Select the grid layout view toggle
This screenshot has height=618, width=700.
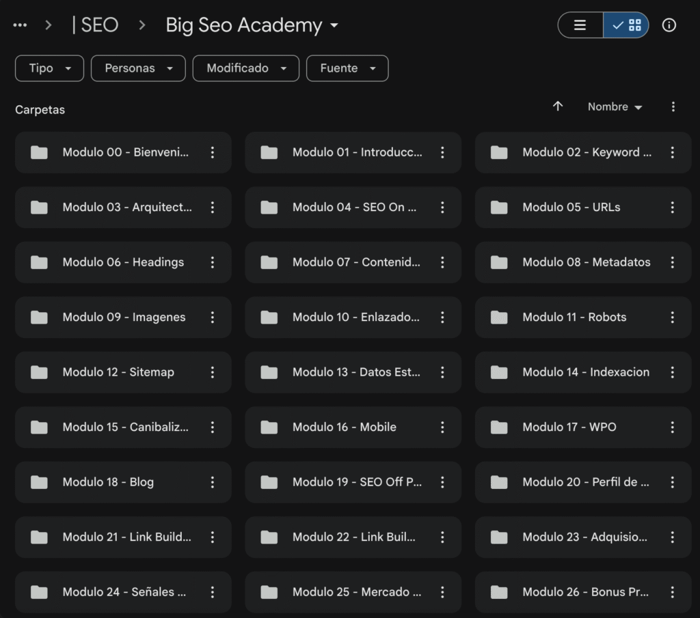point(626,25)
